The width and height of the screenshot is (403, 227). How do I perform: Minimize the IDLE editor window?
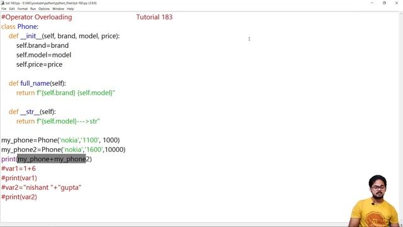click(372, 3)
